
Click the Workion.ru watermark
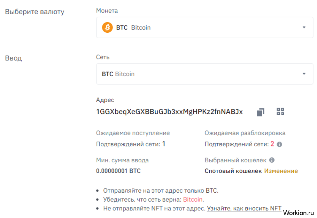pos(299,212)
